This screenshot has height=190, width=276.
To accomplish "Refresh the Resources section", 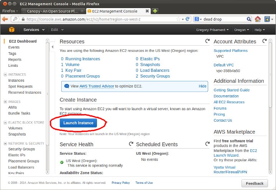I will point(207,41).
